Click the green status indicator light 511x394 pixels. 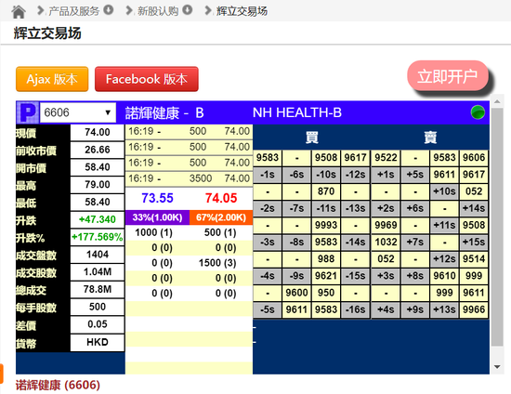pyautogui.click(x=478, y=112)
